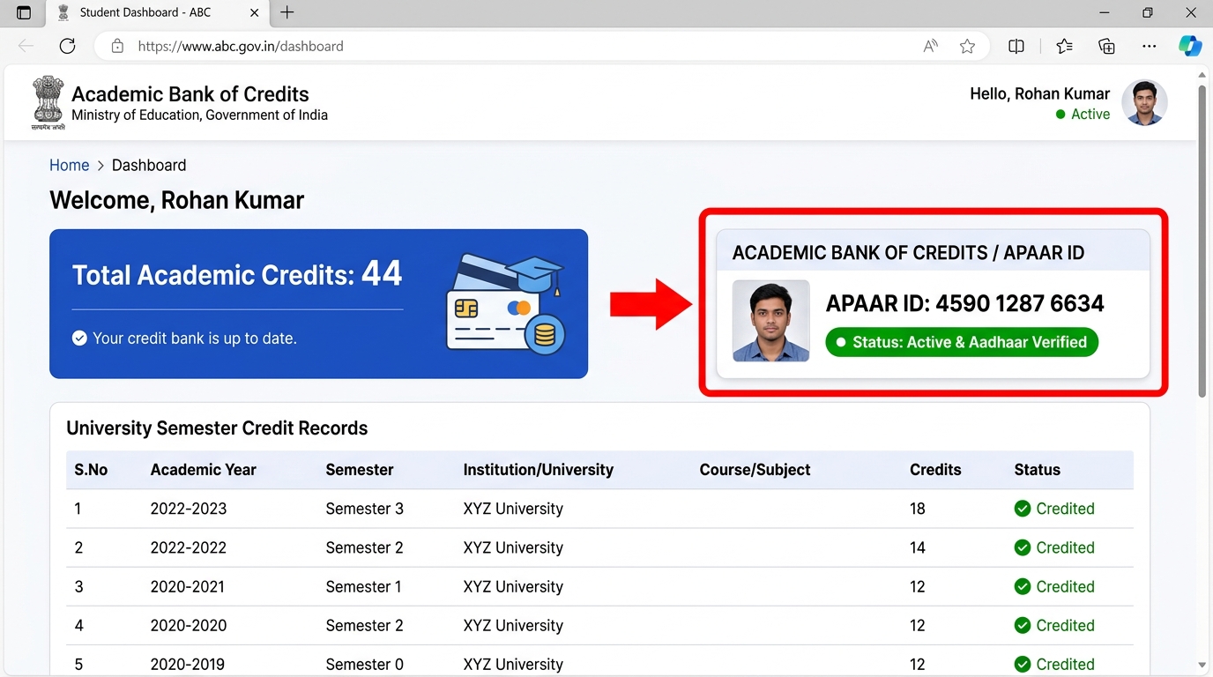1213x677 pixels.
Task: Click the Academic Year column header
Action: click(203, 470)
